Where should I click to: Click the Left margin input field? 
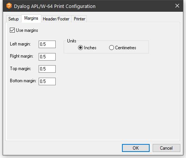tap(47, 44)
